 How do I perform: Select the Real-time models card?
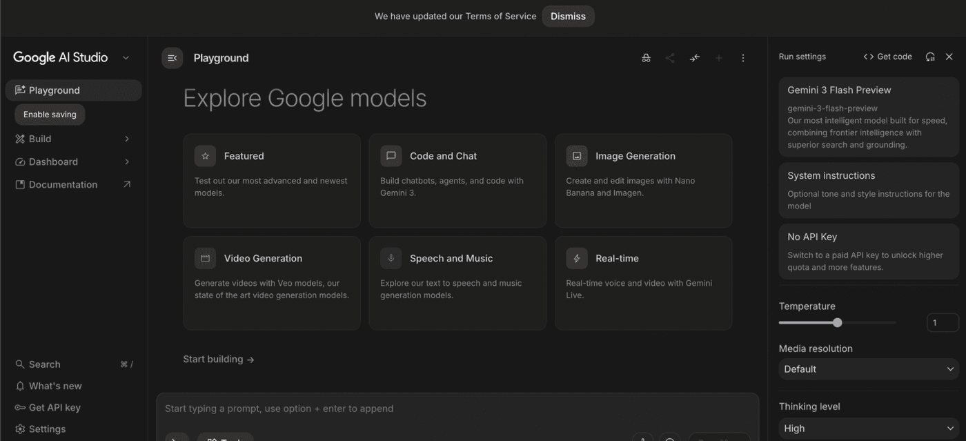(643, 283)
